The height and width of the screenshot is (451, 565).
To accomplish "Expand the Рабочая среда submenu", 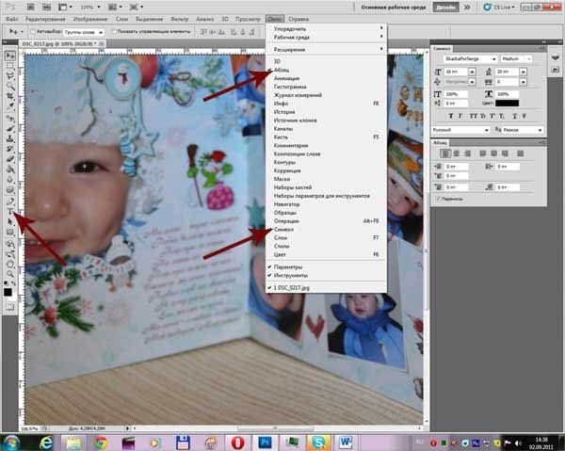I will coord(326,37).
